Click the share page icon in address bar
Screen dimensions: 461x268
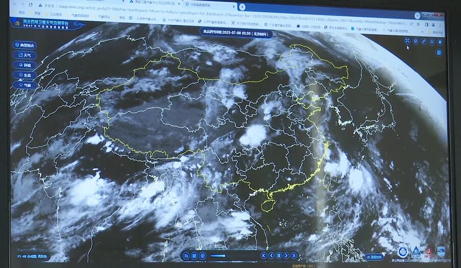411,24
